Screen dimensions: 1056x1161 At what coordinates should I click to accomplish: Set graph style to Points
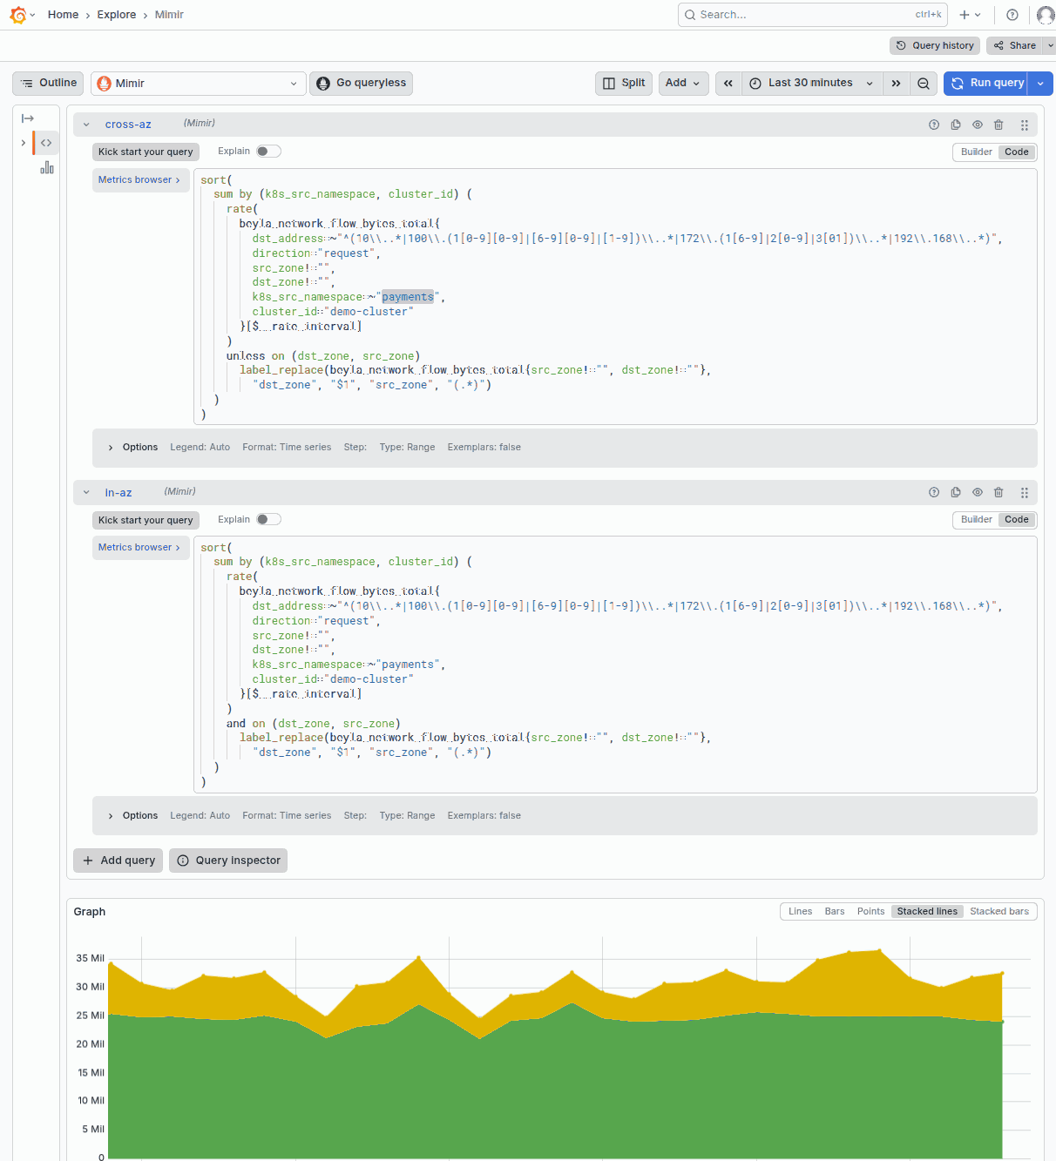point(870,912)
